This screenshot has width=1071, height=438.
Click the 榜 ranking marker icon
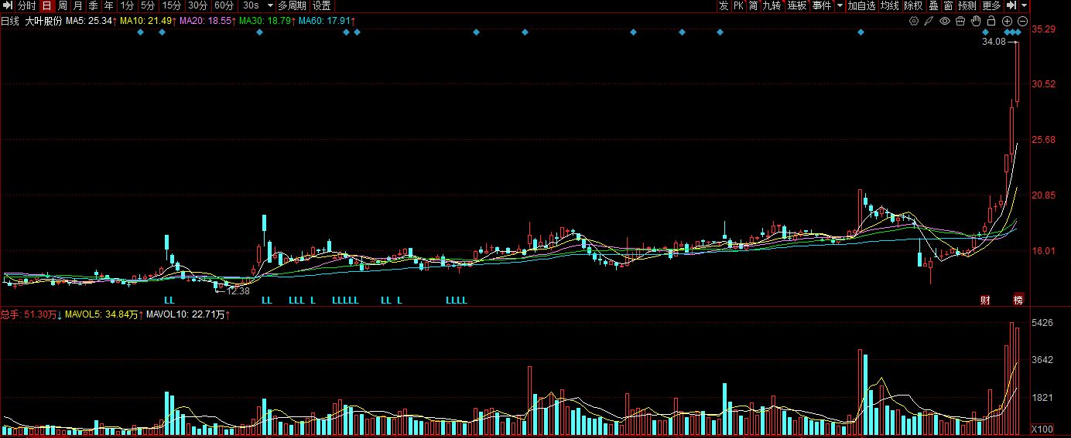pyautogui.click(x=1018, y=300)
